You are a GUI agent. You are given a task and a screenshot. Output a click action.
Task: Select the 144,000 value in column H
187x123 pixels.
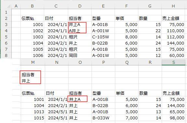[173, 43]
